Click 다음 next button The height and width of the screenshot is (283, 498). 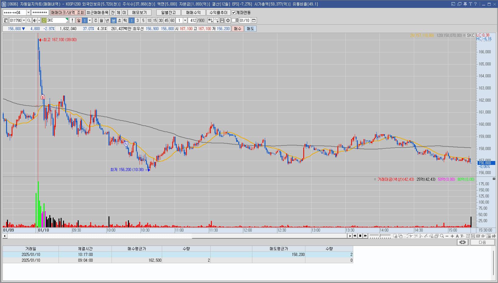(x=482, y=242)
